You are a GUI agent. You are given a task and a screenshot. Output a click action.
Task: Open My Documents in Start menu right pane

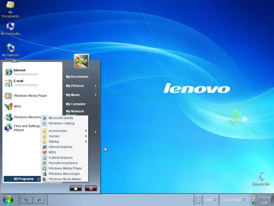click(77, 77)
